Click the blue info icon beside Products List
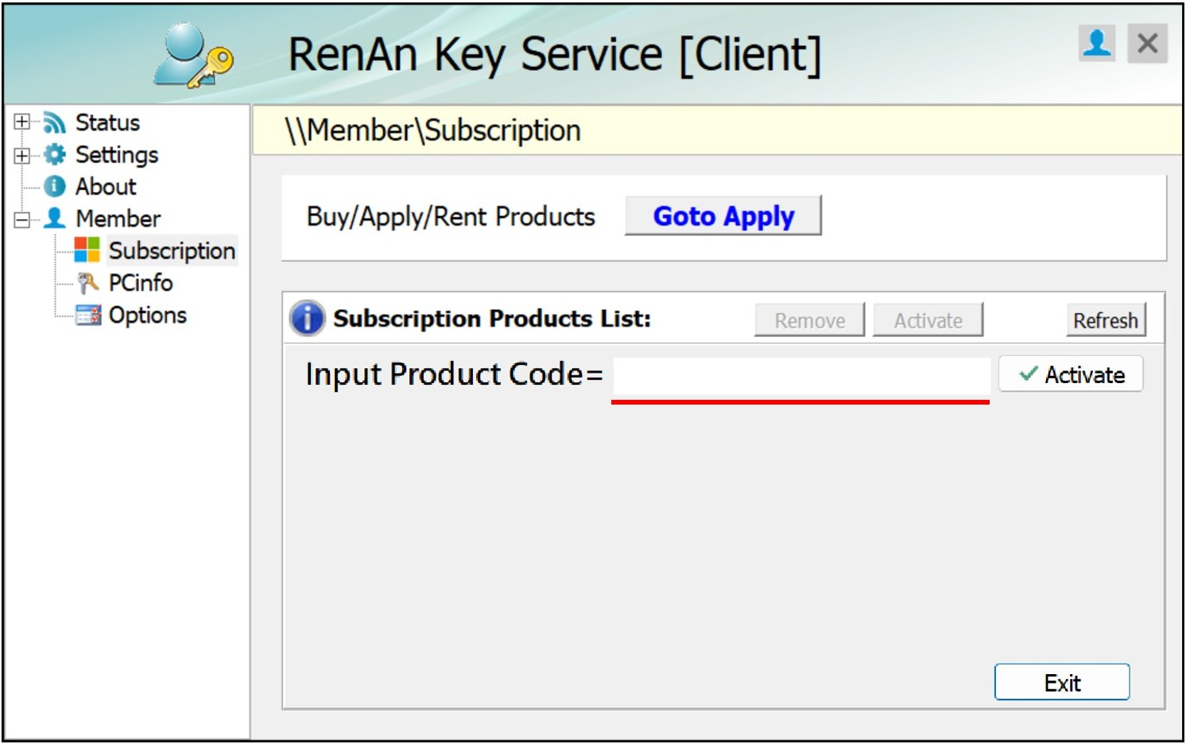The image size is (1186, 744). (307, 319)
